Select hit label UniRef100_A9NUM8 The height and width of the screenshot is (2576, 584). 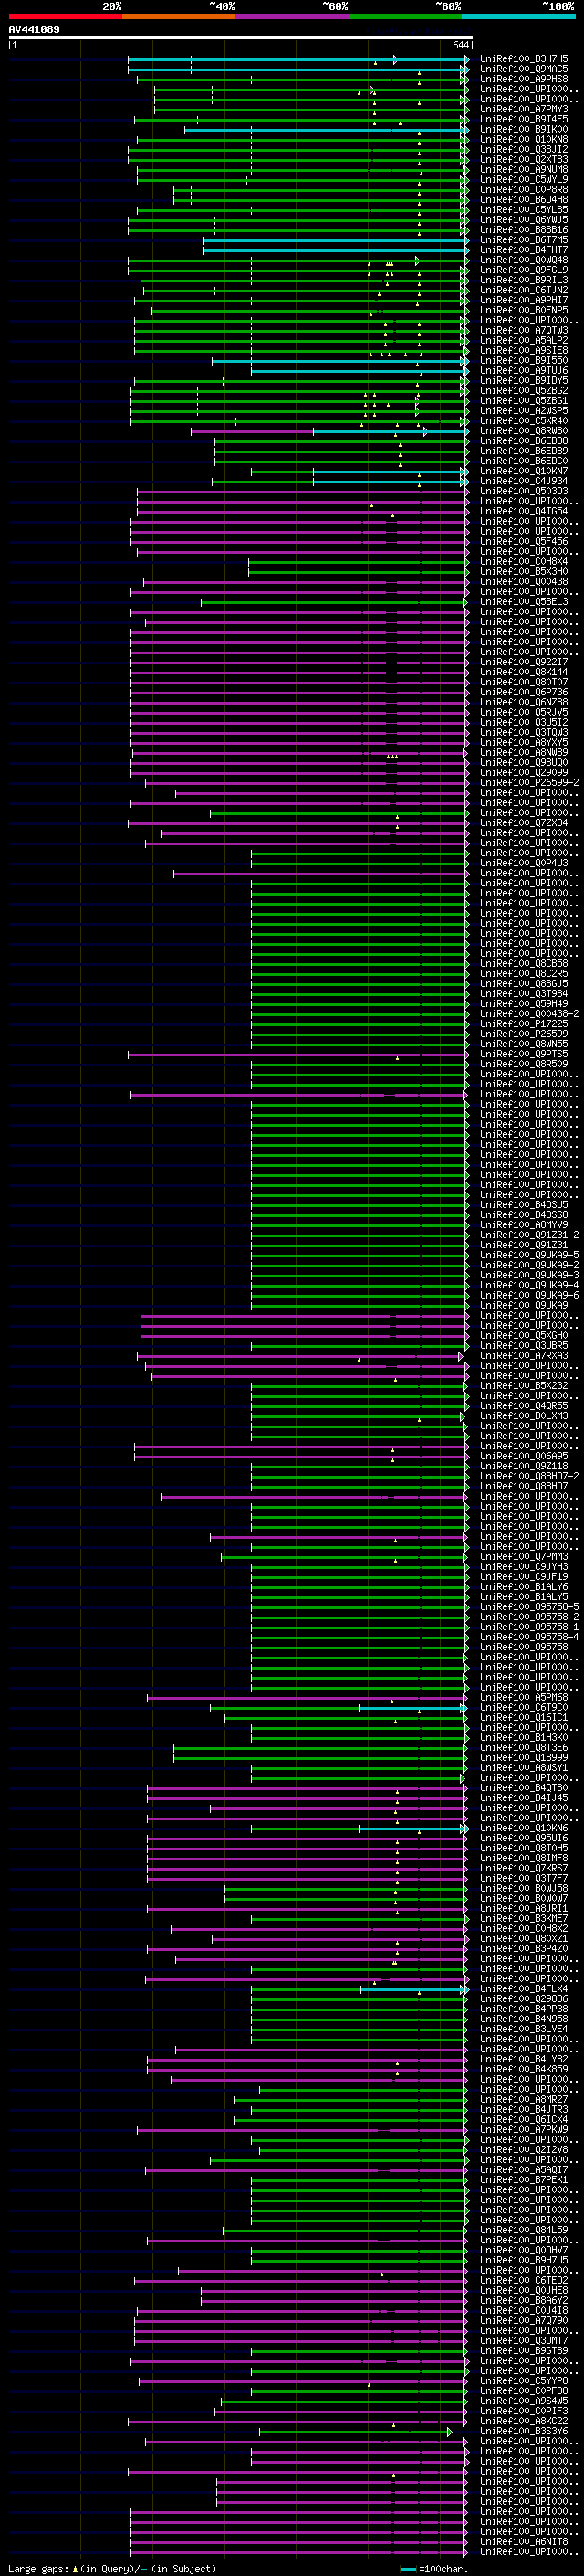(x=524, y=170)
